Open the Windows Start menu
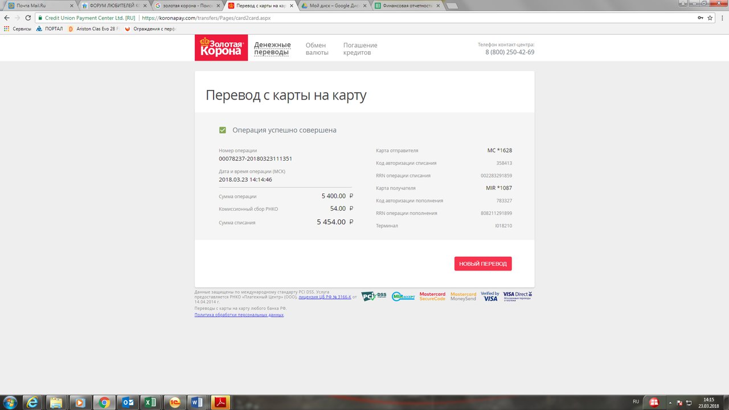 pyautogui.click(x=10, y=402)
